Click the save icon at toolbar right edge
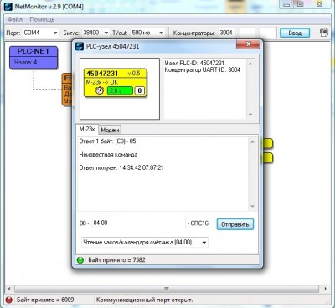This screenshot has width=335, height=308. pos(324,33)
